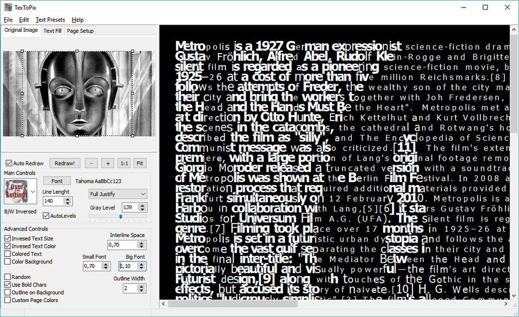
Task: Increase Big Font with up arrow
Action: pyautogui.click(x=141, y=264)
